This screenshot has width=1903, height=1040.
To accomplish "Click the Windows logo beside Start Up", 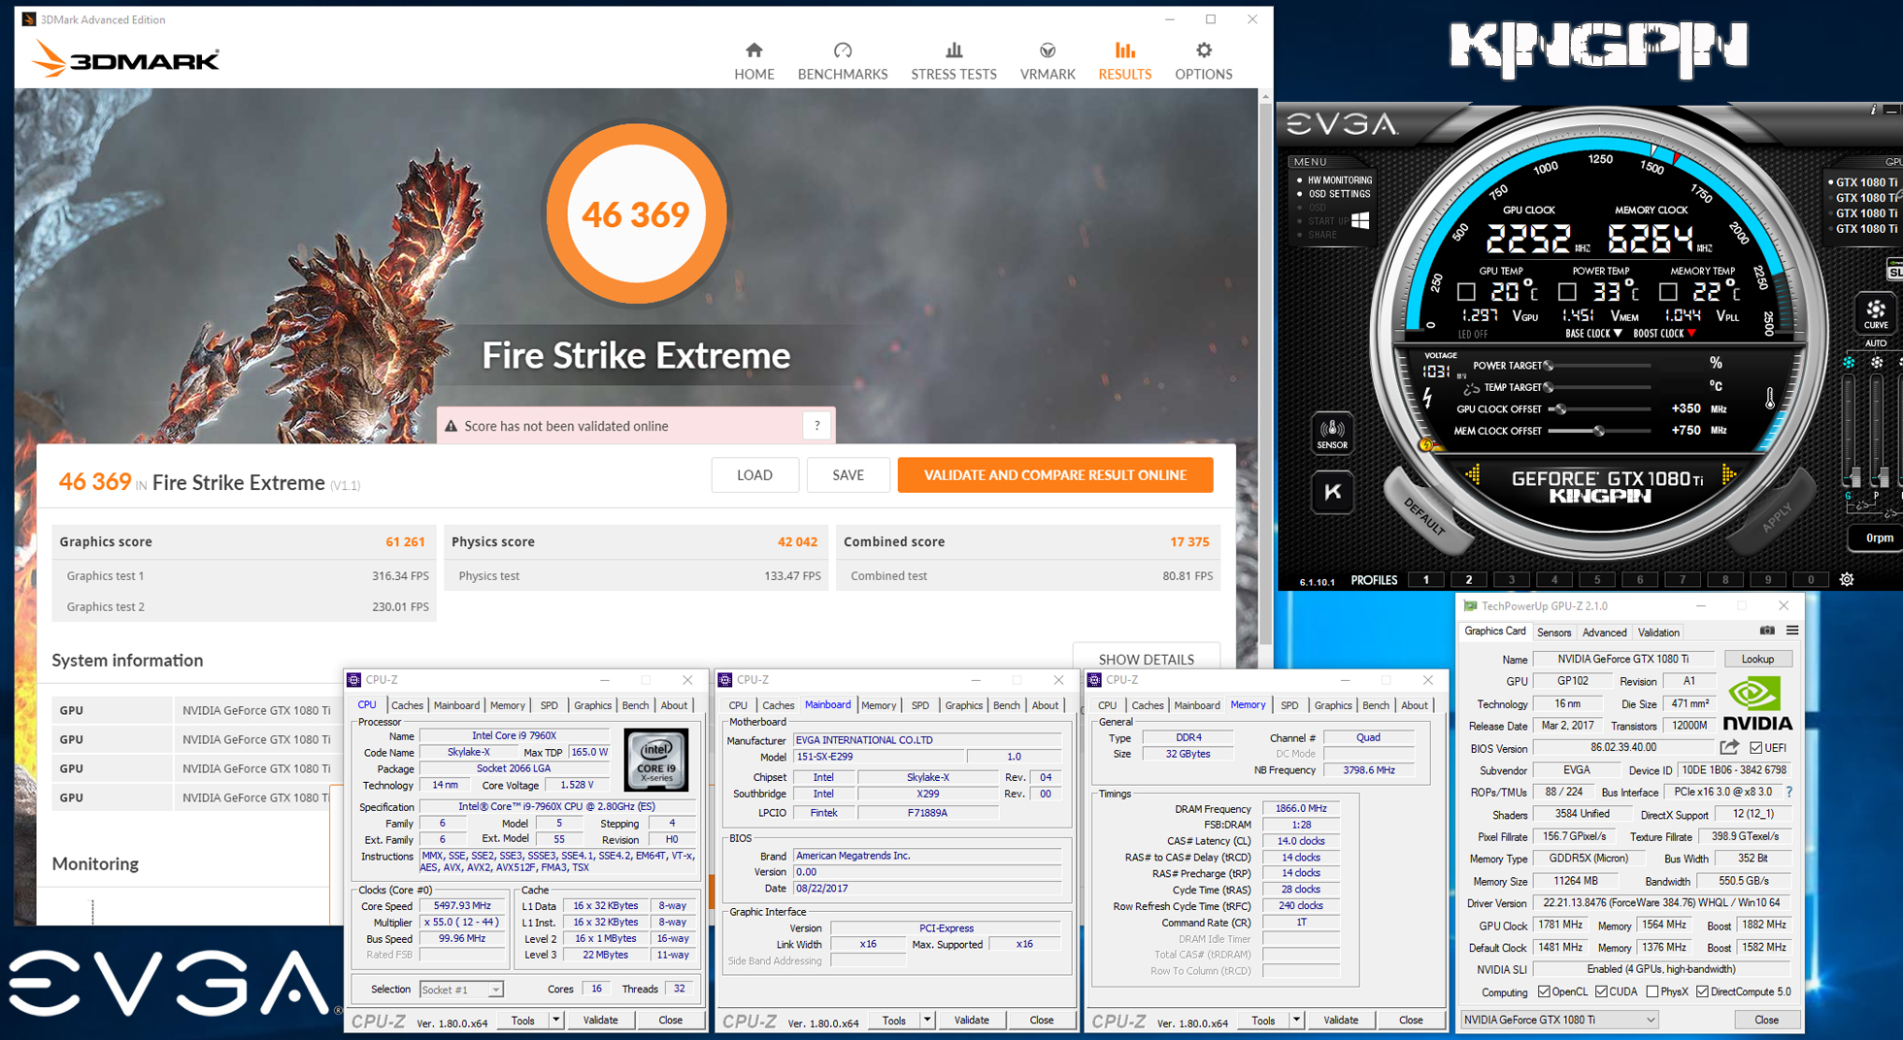I will pyautogui.click(x=1360, y=220).
